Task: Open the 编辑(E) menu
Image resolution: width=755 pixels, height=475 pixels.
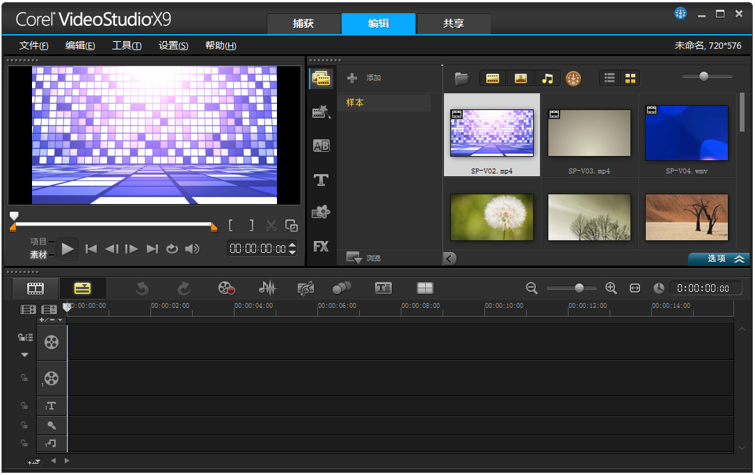Action: [80, 46]
